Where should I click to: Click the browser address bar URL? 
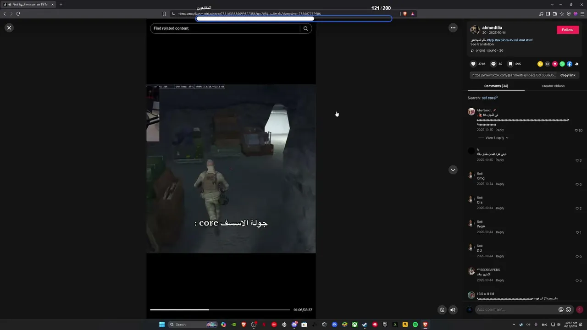point(249,14)
